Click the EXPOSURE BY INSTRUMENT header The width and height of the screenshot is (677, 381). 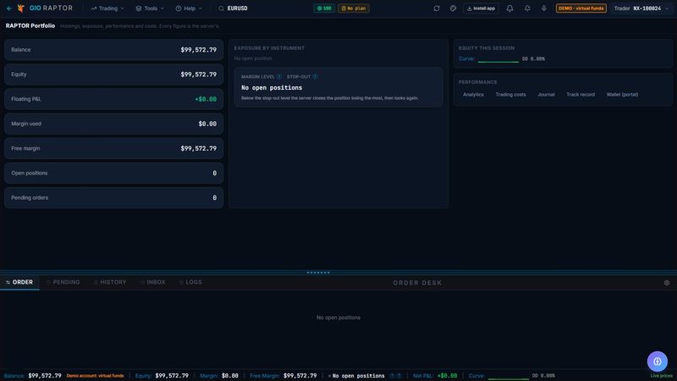[269, 48]
